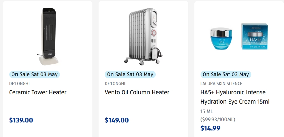The image size is (284, 137).
Task: Click the Vento Oil Column Heater title
Action: pyautogui.click(x=137, y=92)
